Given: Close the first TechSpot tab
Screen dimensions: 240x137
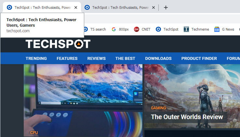Looking at the screenshot, I should pyautogui.click(x=76, y=7).
